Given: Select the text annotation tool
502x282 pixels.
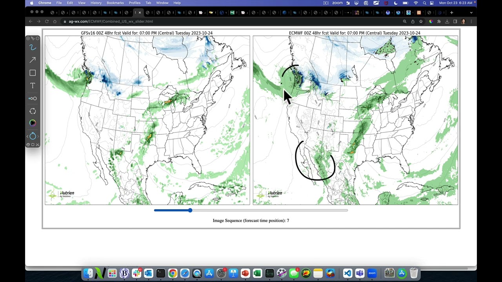Looking at the screenshot, I should pos(33,85).
